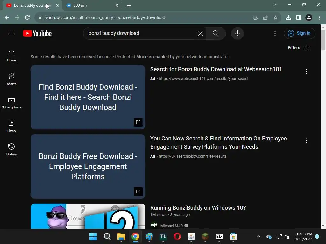This screenshot has height=244, width=326.
Task: Click the Find Bonzi Buddy Download ad thumbnail
Action: pyautogui.click(x=88, y=97)
